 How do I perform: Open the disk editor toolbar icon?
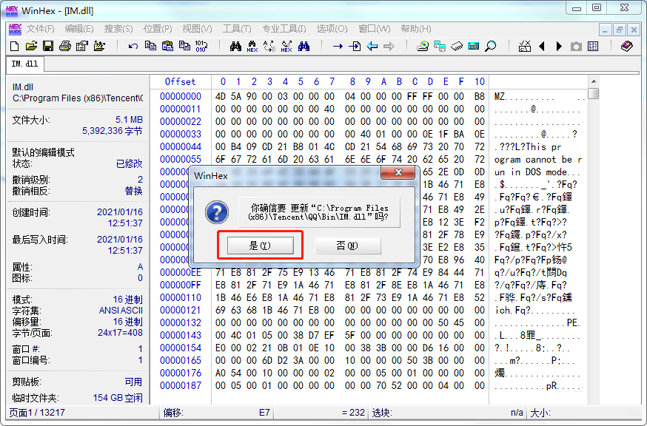[423, 46]
